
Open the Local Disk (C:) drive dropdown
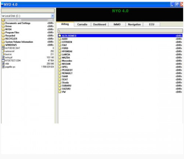pos(53,16)
